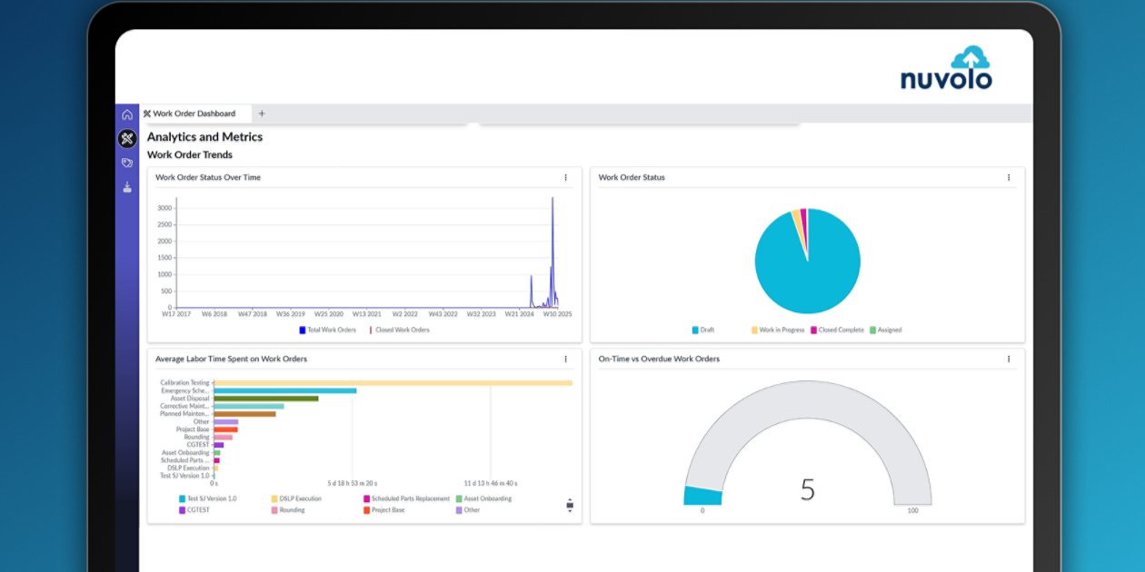The image size is (1145, 572).
Task: Go to Home in the sidebar
Action: coord(127,114)
